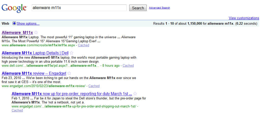The width and height of the screenshot is (261, 114).
Task: Star the pre-order reporting for duty result
Action: (135, 94)
